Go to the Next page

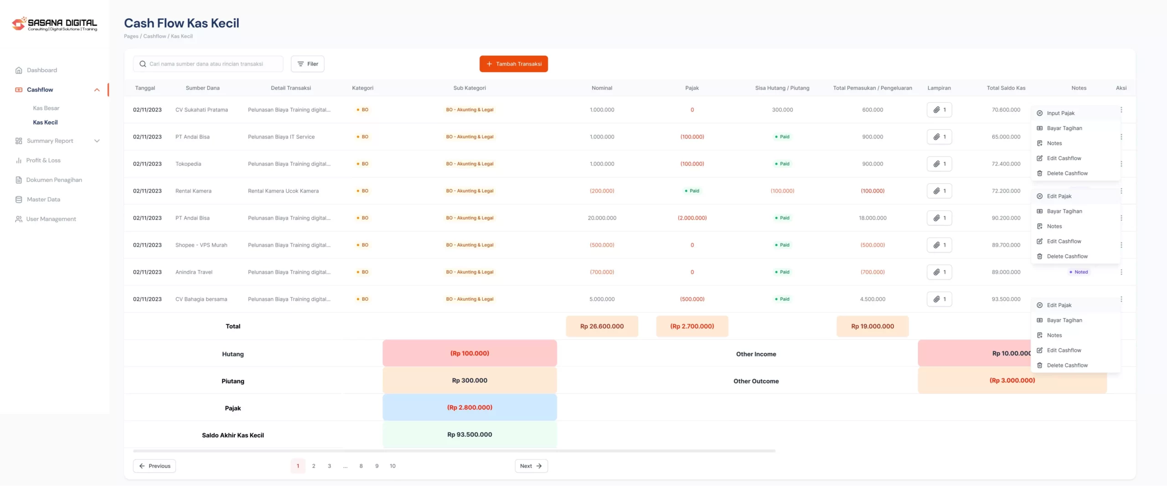531,466
